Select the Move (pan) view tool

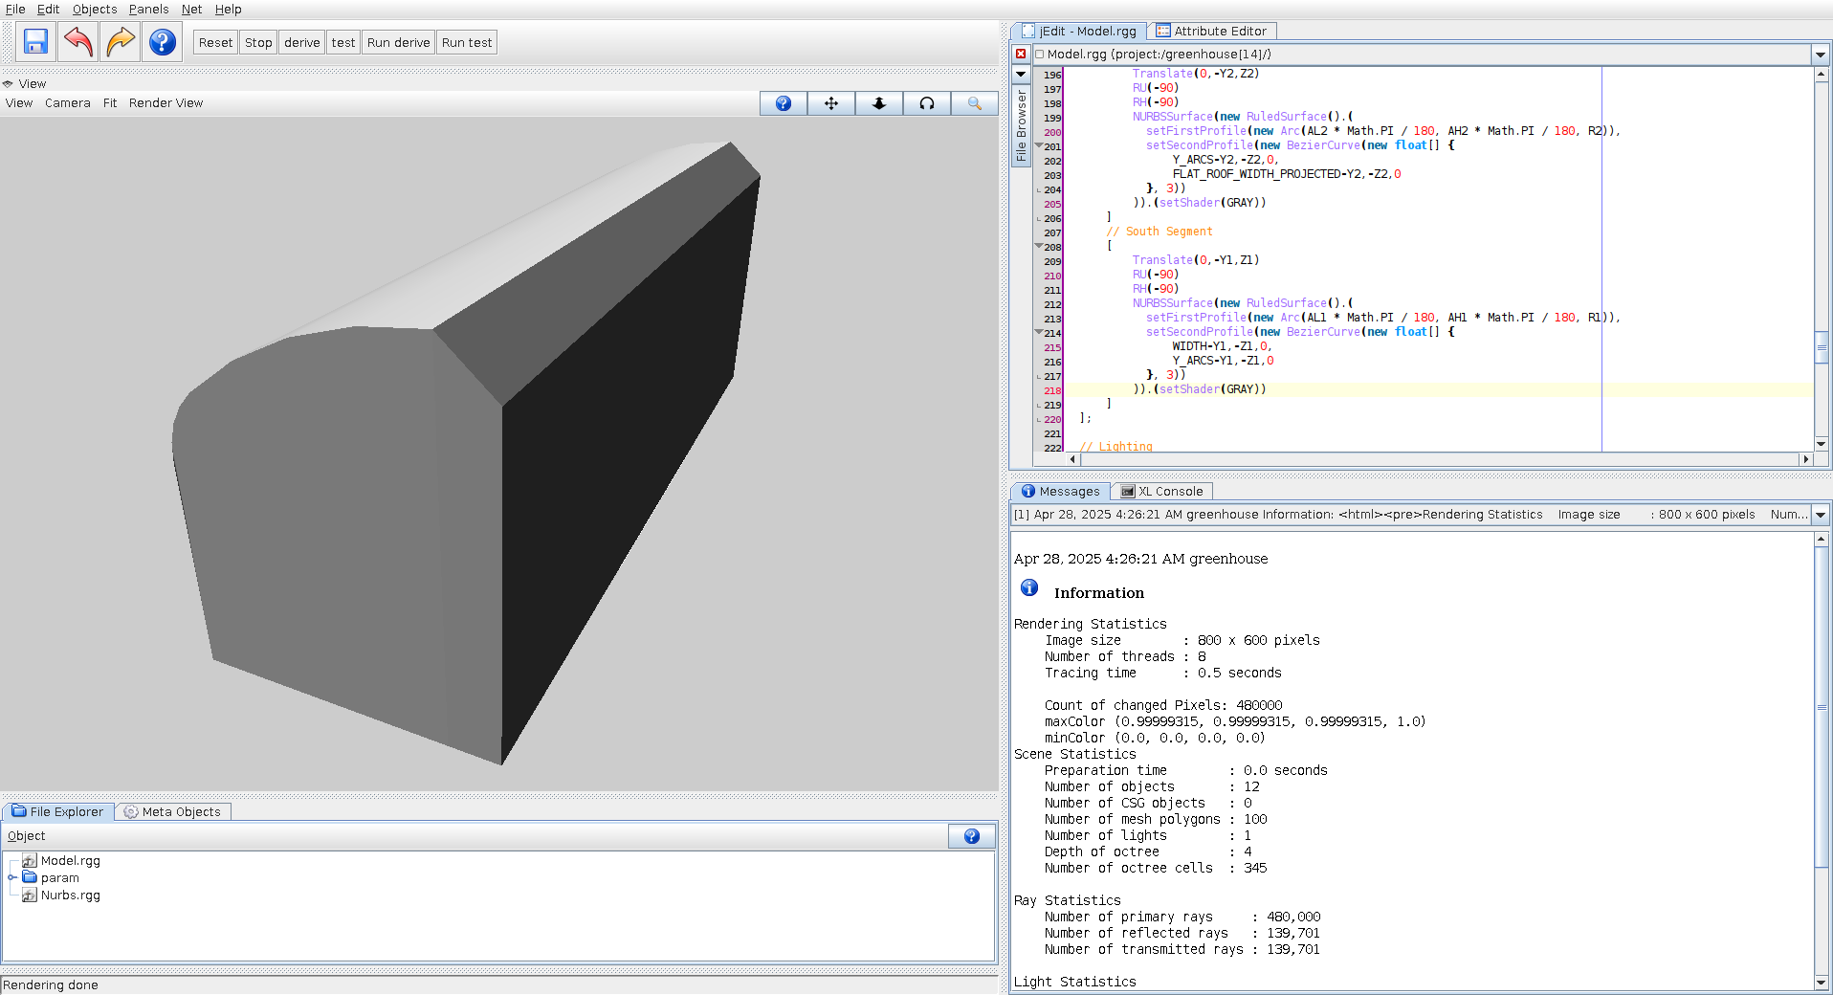pyautogui.click(x=830, y=103)
